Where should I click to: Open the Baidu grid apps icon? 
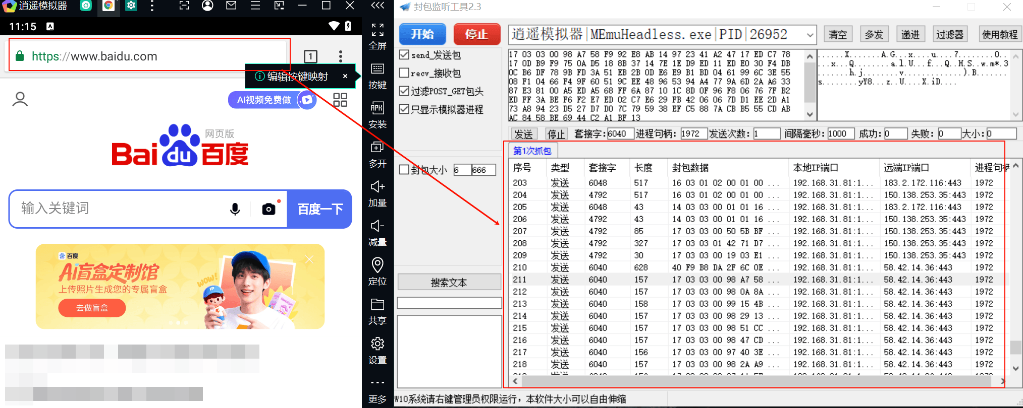340,100
